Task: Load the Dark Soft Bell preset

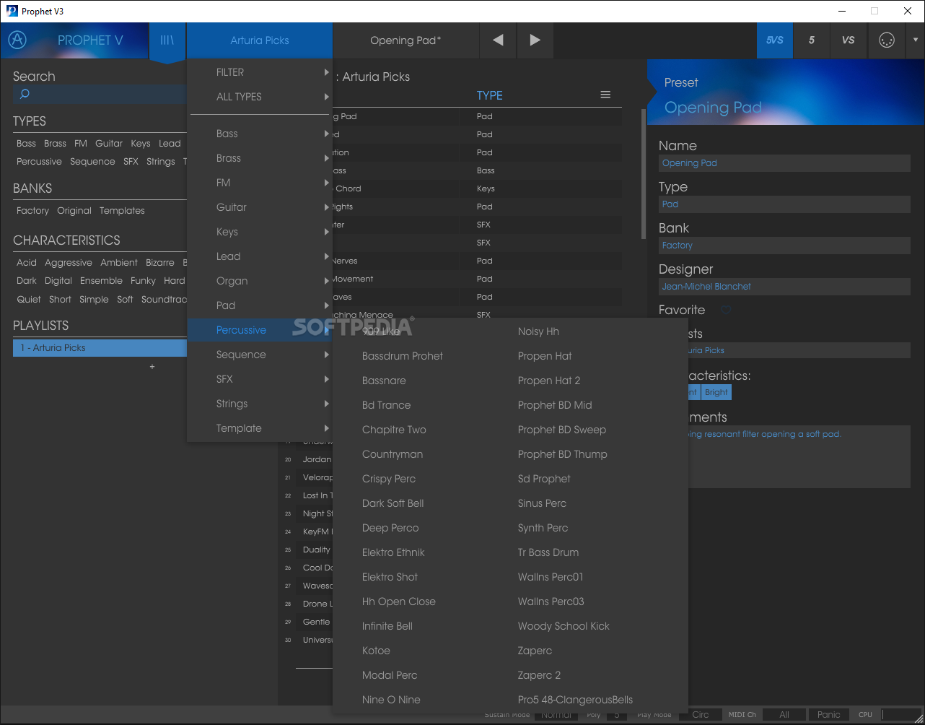Action: [393, 503]
